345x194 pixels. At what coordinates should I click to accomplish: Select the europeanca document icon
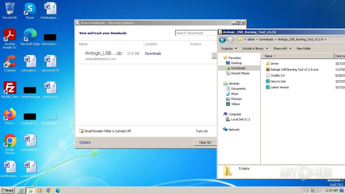(30, 143)
